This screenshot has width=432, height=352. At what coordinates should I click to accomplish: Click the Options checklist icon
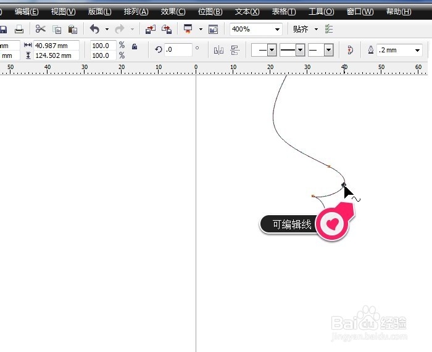click(x=329, y=29)
